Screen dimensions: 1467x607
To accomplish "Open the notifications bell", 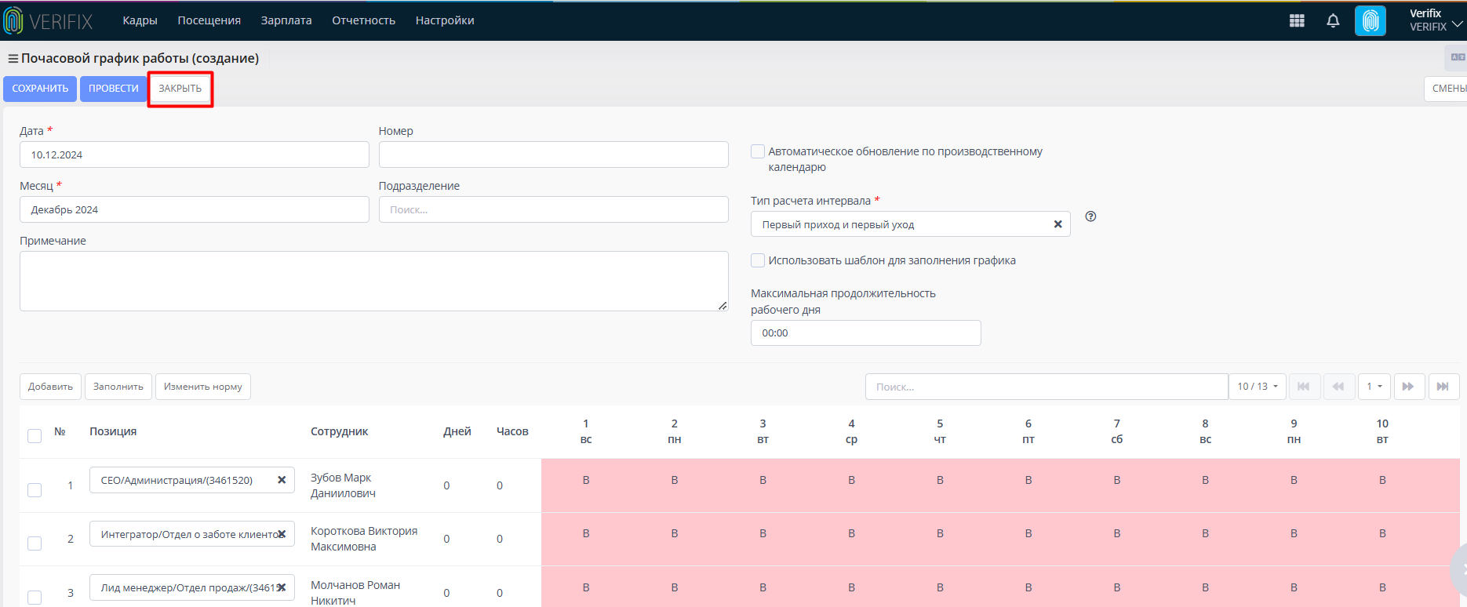I will 1333,21.
